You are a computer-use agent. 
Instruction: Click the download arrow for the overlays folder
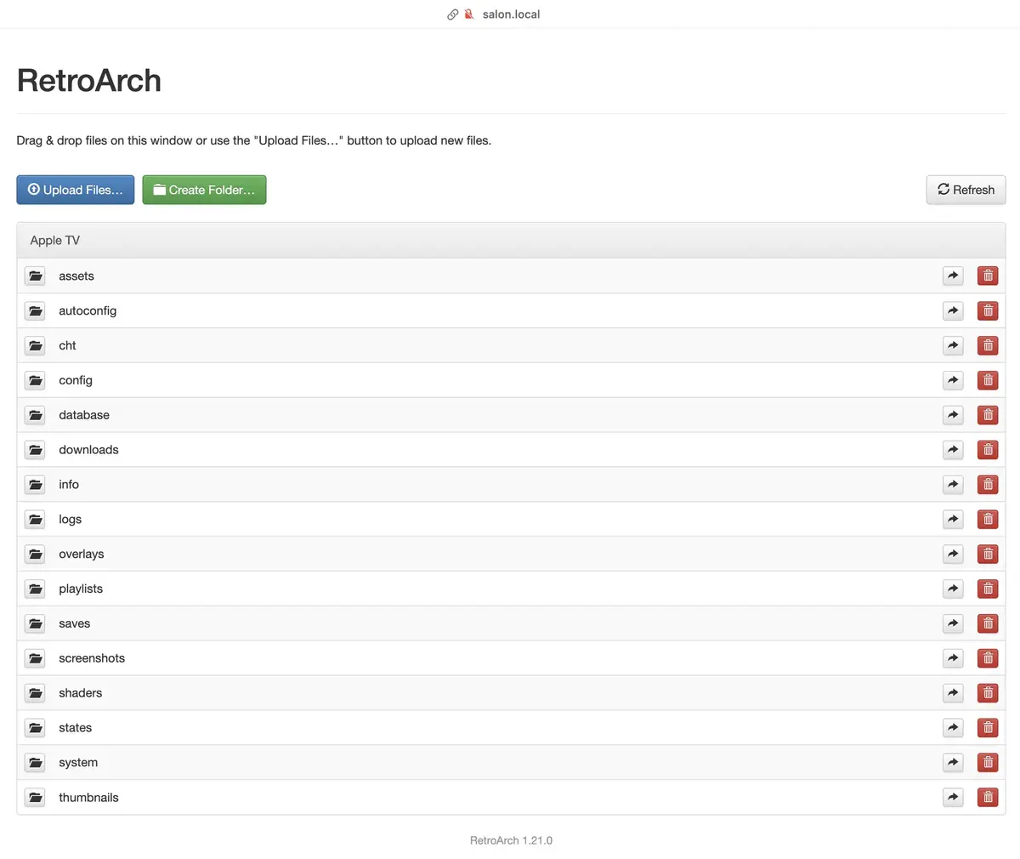coord(953,553)
